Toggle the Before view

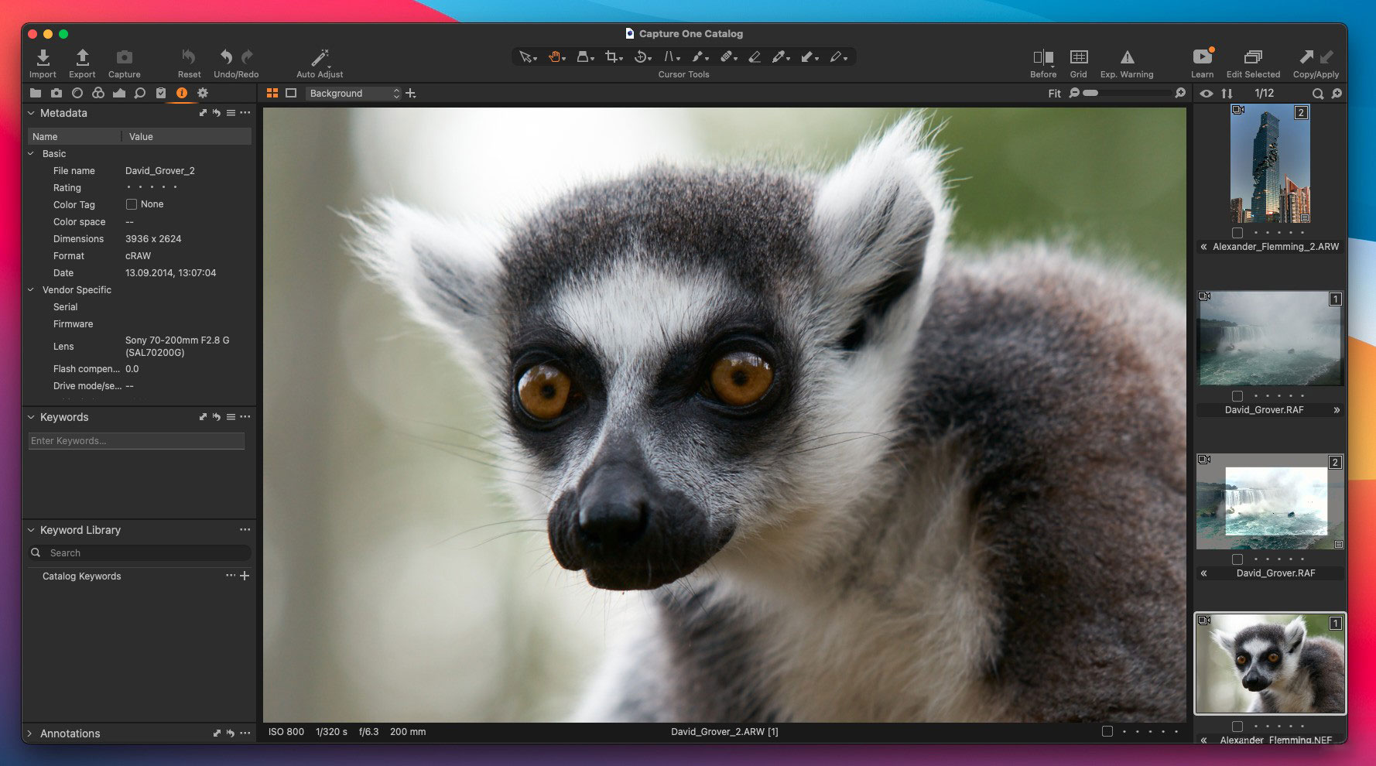coord(1042,57)
